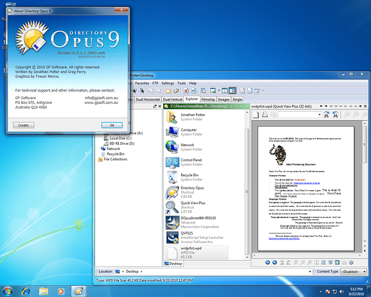
Task: Click the Desktop folder tab below file list
Action: [173, 264]
